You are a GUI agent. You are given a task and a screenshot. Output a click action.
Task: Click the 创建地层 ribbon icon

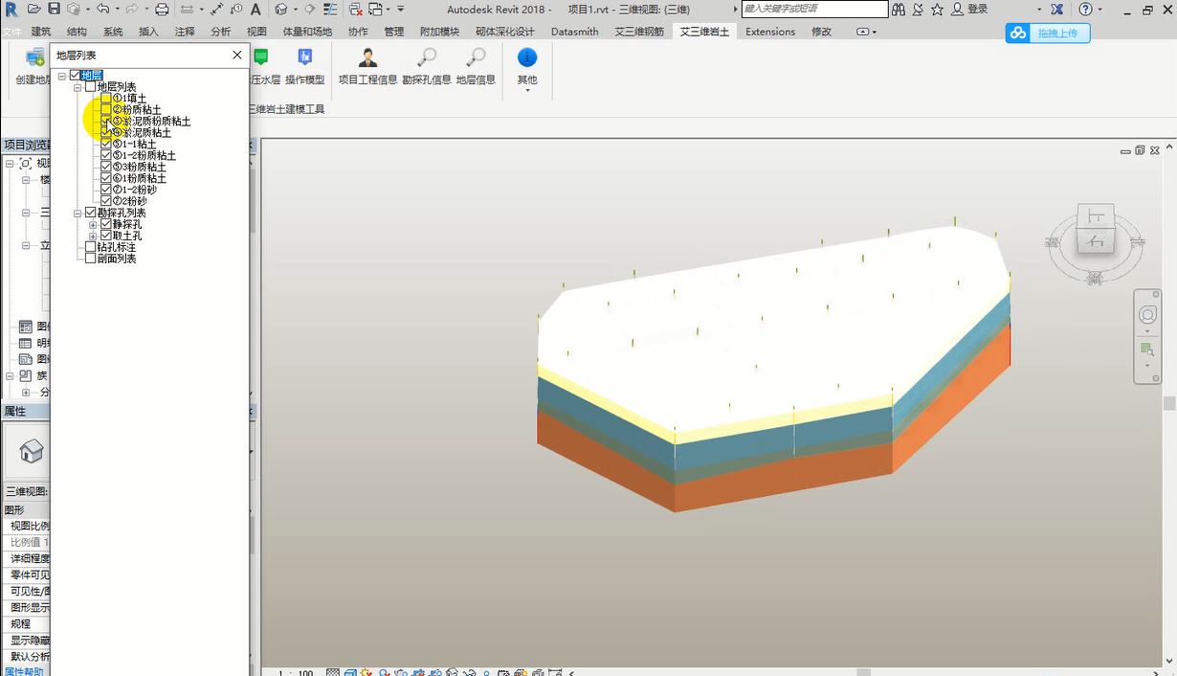(x=36, y=56)
